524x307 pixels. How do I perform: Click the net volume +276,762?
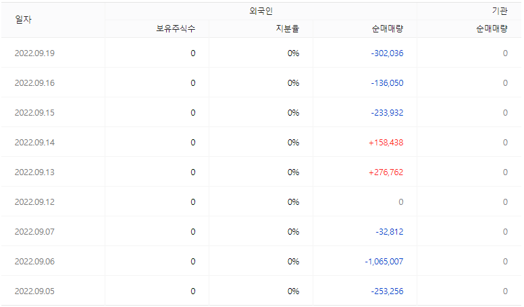[386, 172]
